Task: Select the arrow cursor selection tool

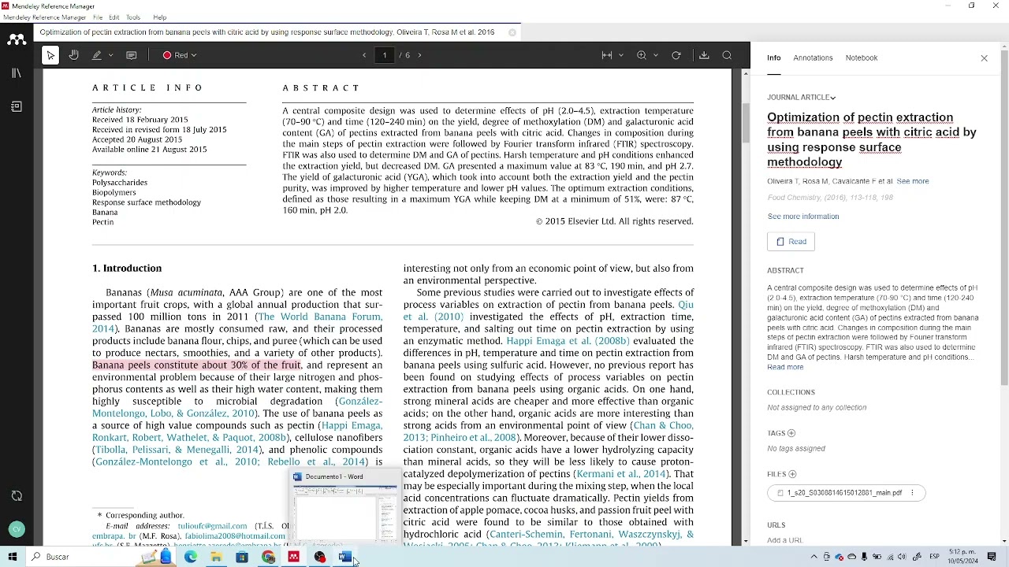Action: tap(50, 55)
